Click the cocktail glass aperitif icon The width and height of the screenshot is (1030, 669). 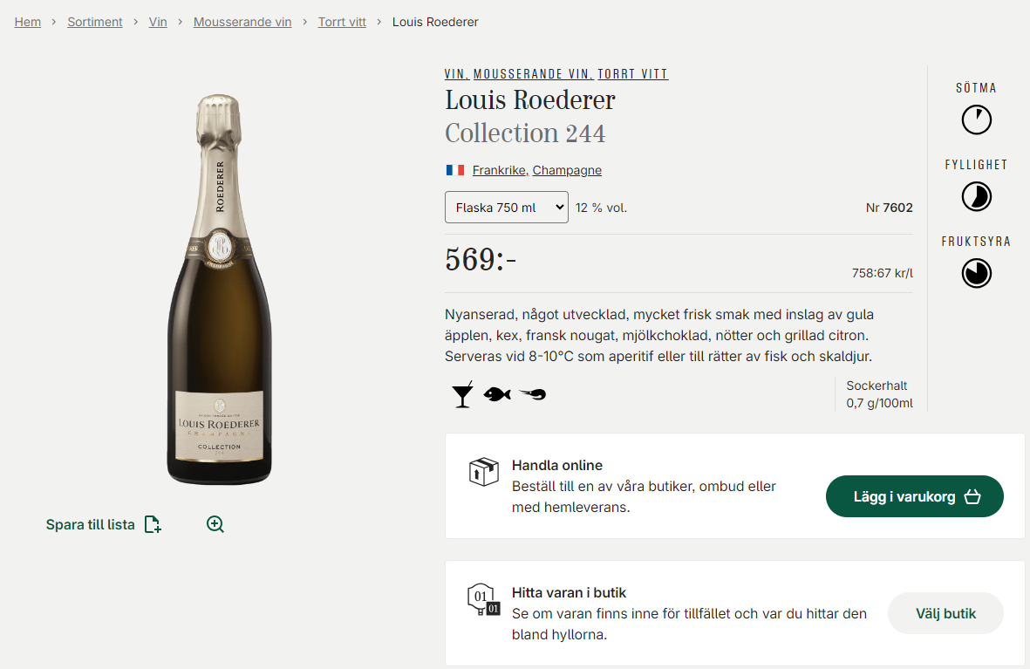click(462, 394)
